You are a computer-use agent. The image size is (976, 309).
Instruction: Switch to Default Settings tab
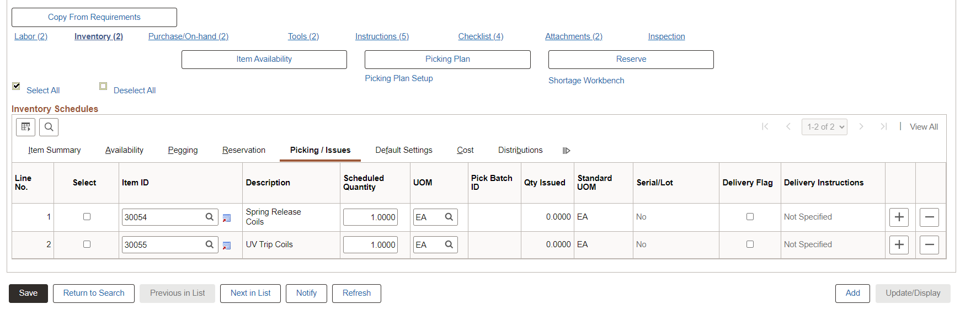[404, 150]
